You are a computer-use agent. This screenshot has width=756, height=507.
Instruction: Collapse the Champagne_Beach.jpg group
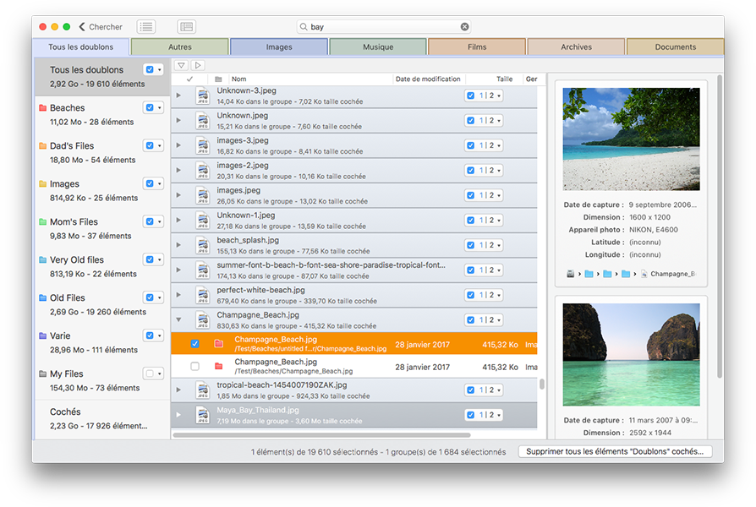(x=178, y=319)
